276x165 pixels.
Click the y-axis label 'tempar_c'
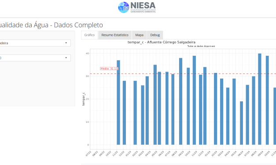84,99
